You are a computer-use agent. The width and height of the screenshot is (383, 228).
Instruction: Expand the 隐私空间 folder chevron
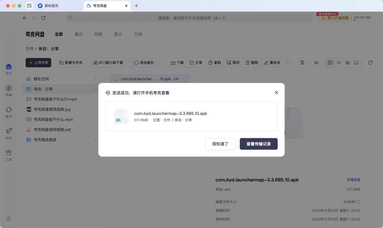pos(95,79)
